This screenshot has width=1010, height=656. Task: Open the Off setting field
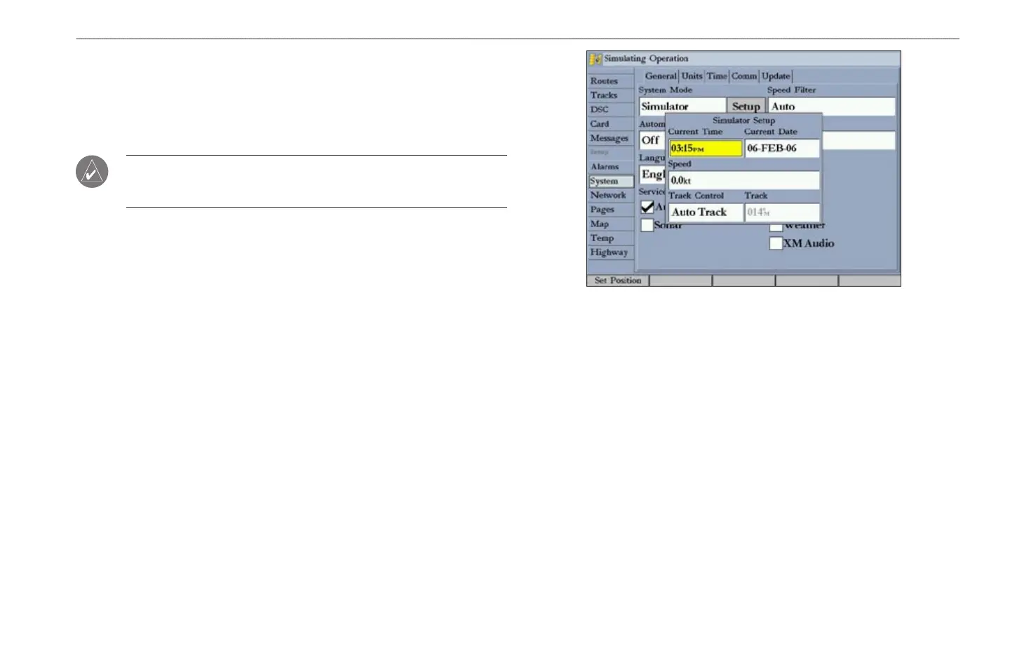coord(652,140)
